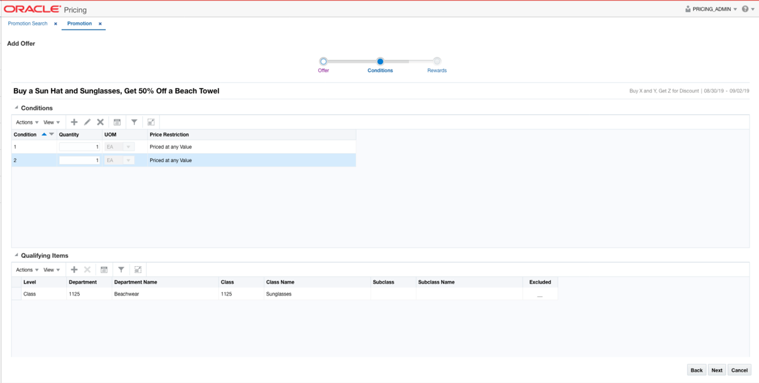This screenshot has height=383, width=759.
Task: Click the Department Name column header
Action: (x=165, y=282)
